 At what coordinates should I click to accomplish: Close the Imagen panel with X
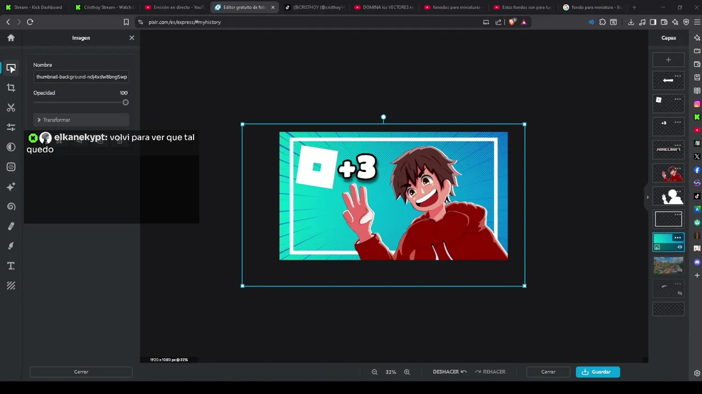132,38
